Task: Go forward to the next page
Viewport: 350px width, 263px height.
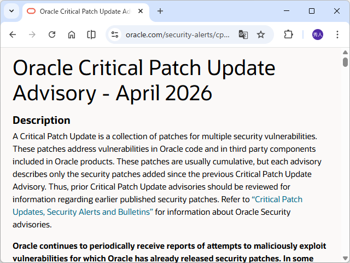Action: pos(32,35)
